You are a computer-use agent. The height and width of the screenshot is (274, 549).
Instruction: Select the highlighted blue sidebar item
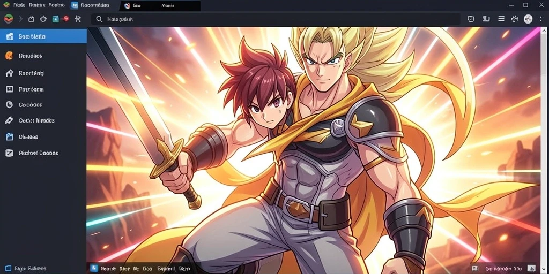coord(43,36)
